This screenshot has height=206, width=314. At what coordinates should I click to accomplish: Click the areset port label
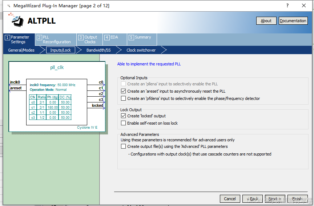[x=16, y=88]
